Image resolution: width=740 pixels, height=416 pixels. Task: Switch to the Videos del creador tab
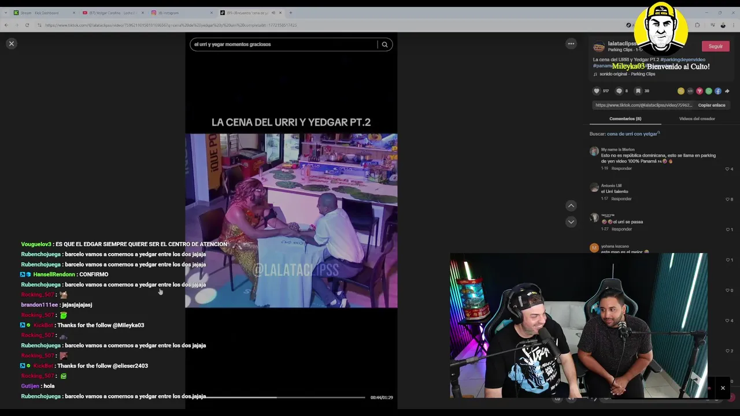(x=697, y=118)
